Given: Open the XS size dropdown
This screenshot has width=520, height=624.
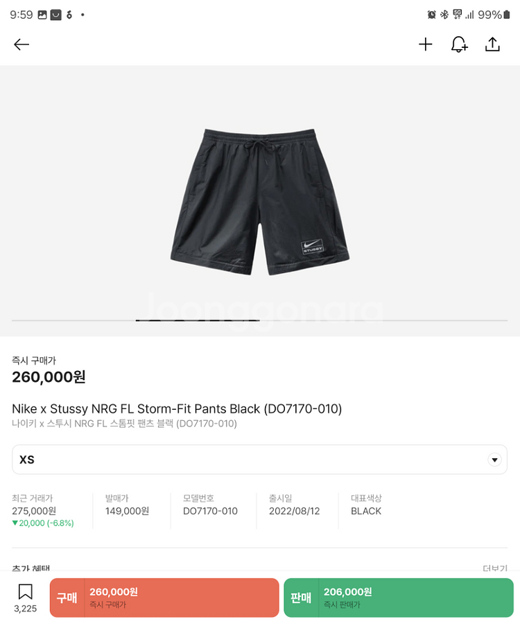Looking at the screenshot, I should pos(259,459).
